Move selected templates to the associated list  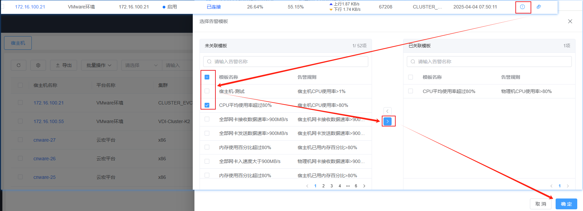388,121
